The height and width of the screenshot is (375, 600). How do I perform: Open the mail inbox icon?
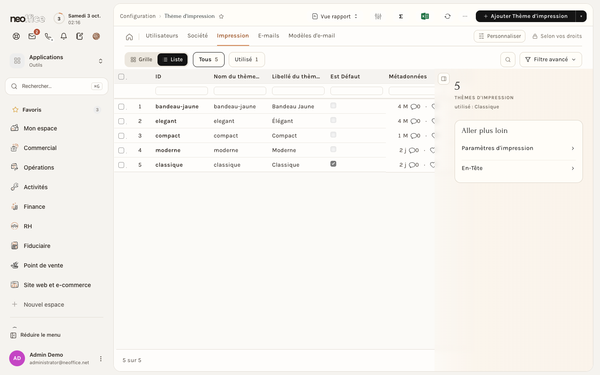(32, 36)
